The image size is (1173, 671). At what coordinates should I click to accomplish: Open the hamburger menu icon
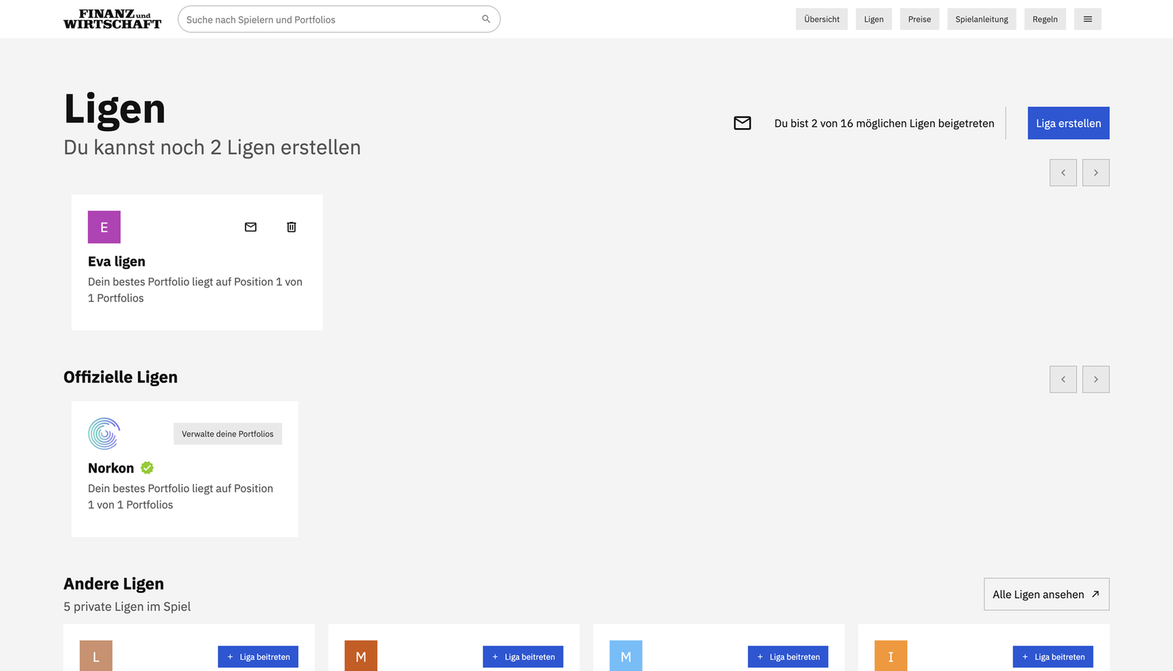pyautogui.click(x=1087, y=19)
